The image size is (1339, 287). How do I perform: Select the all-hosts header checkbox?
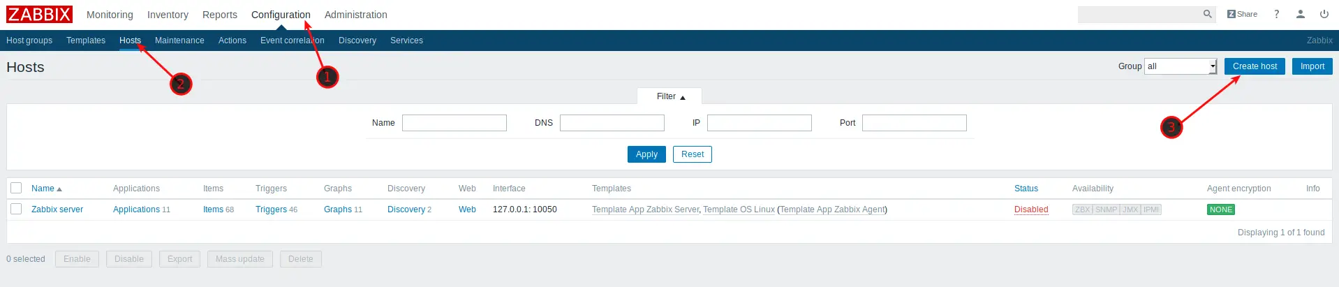pos(16,188)
